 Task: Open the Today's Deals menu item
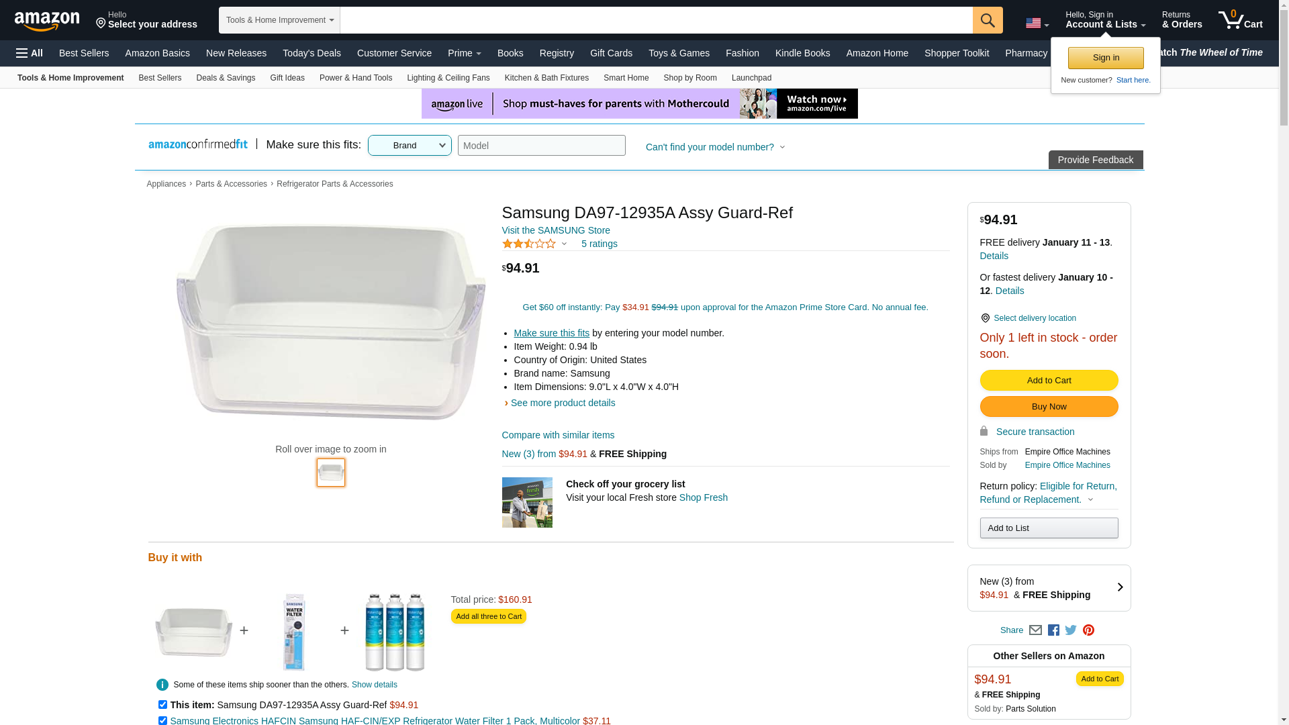(x=312, y=53)
